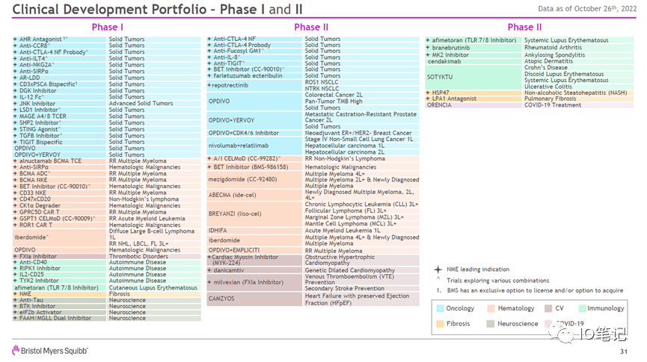Click the 'nivolumab+relatlimab' entry
Viewport: 647px width, 362px height.
coord(239,146)
